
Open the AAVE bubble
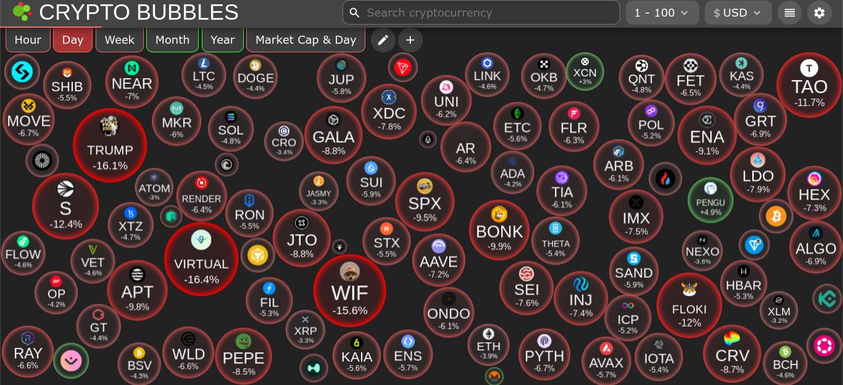pyautogui.click(x=439, y=260)
